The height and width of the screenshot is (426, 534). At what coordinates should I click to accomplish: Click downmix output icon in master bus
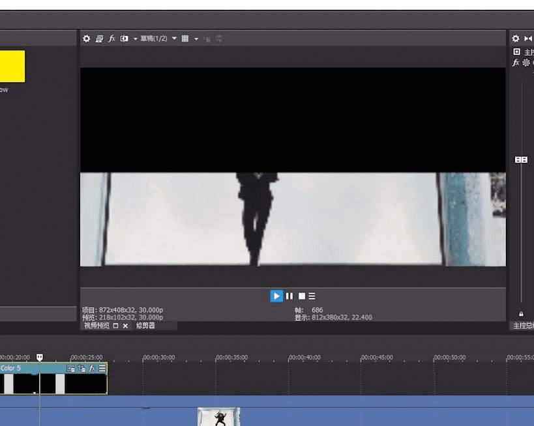point(529,39)
